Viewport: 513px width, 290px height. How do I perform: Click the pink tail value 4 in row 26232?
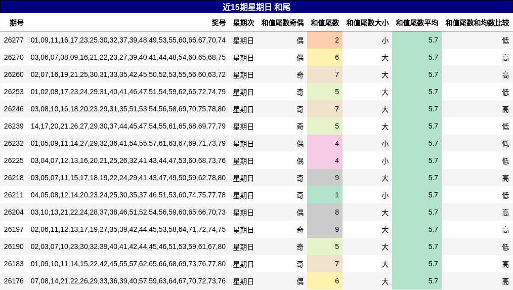[325, 144]
